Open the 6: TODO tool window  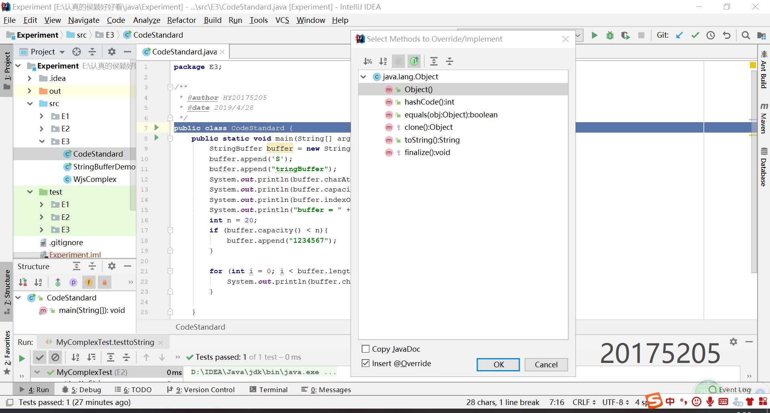[133, 390]
